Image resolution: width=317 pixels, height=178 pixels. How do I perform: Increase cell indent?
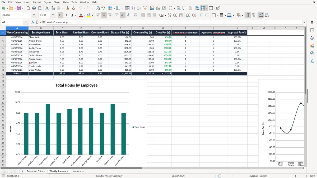click(201, 15)
